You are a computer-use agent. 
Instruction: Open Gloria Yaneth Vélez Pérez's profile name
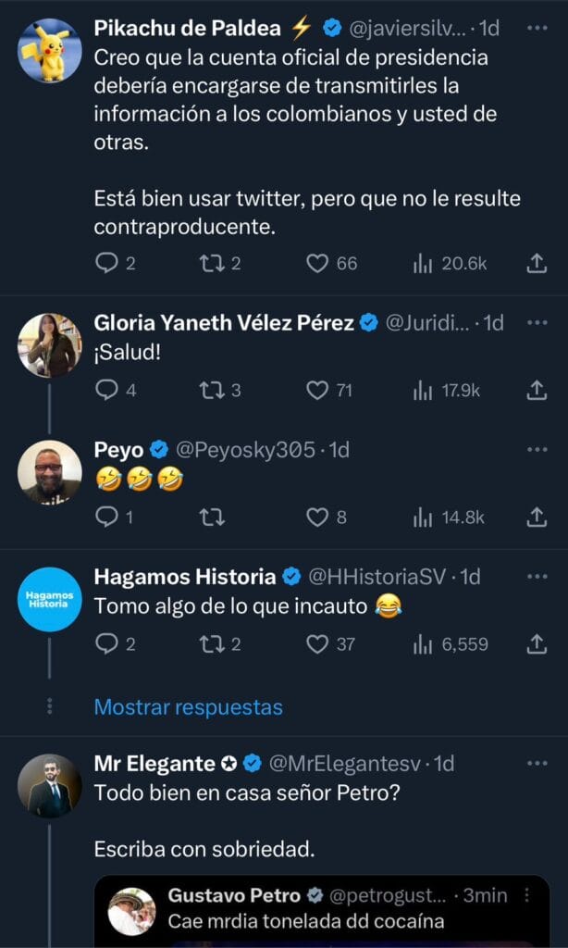(x=225, y=323)
